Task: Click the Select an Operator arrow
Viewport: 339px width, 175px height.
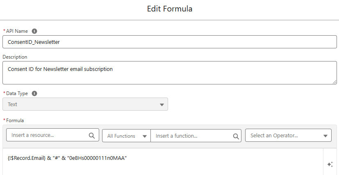Action: point(325,136)
